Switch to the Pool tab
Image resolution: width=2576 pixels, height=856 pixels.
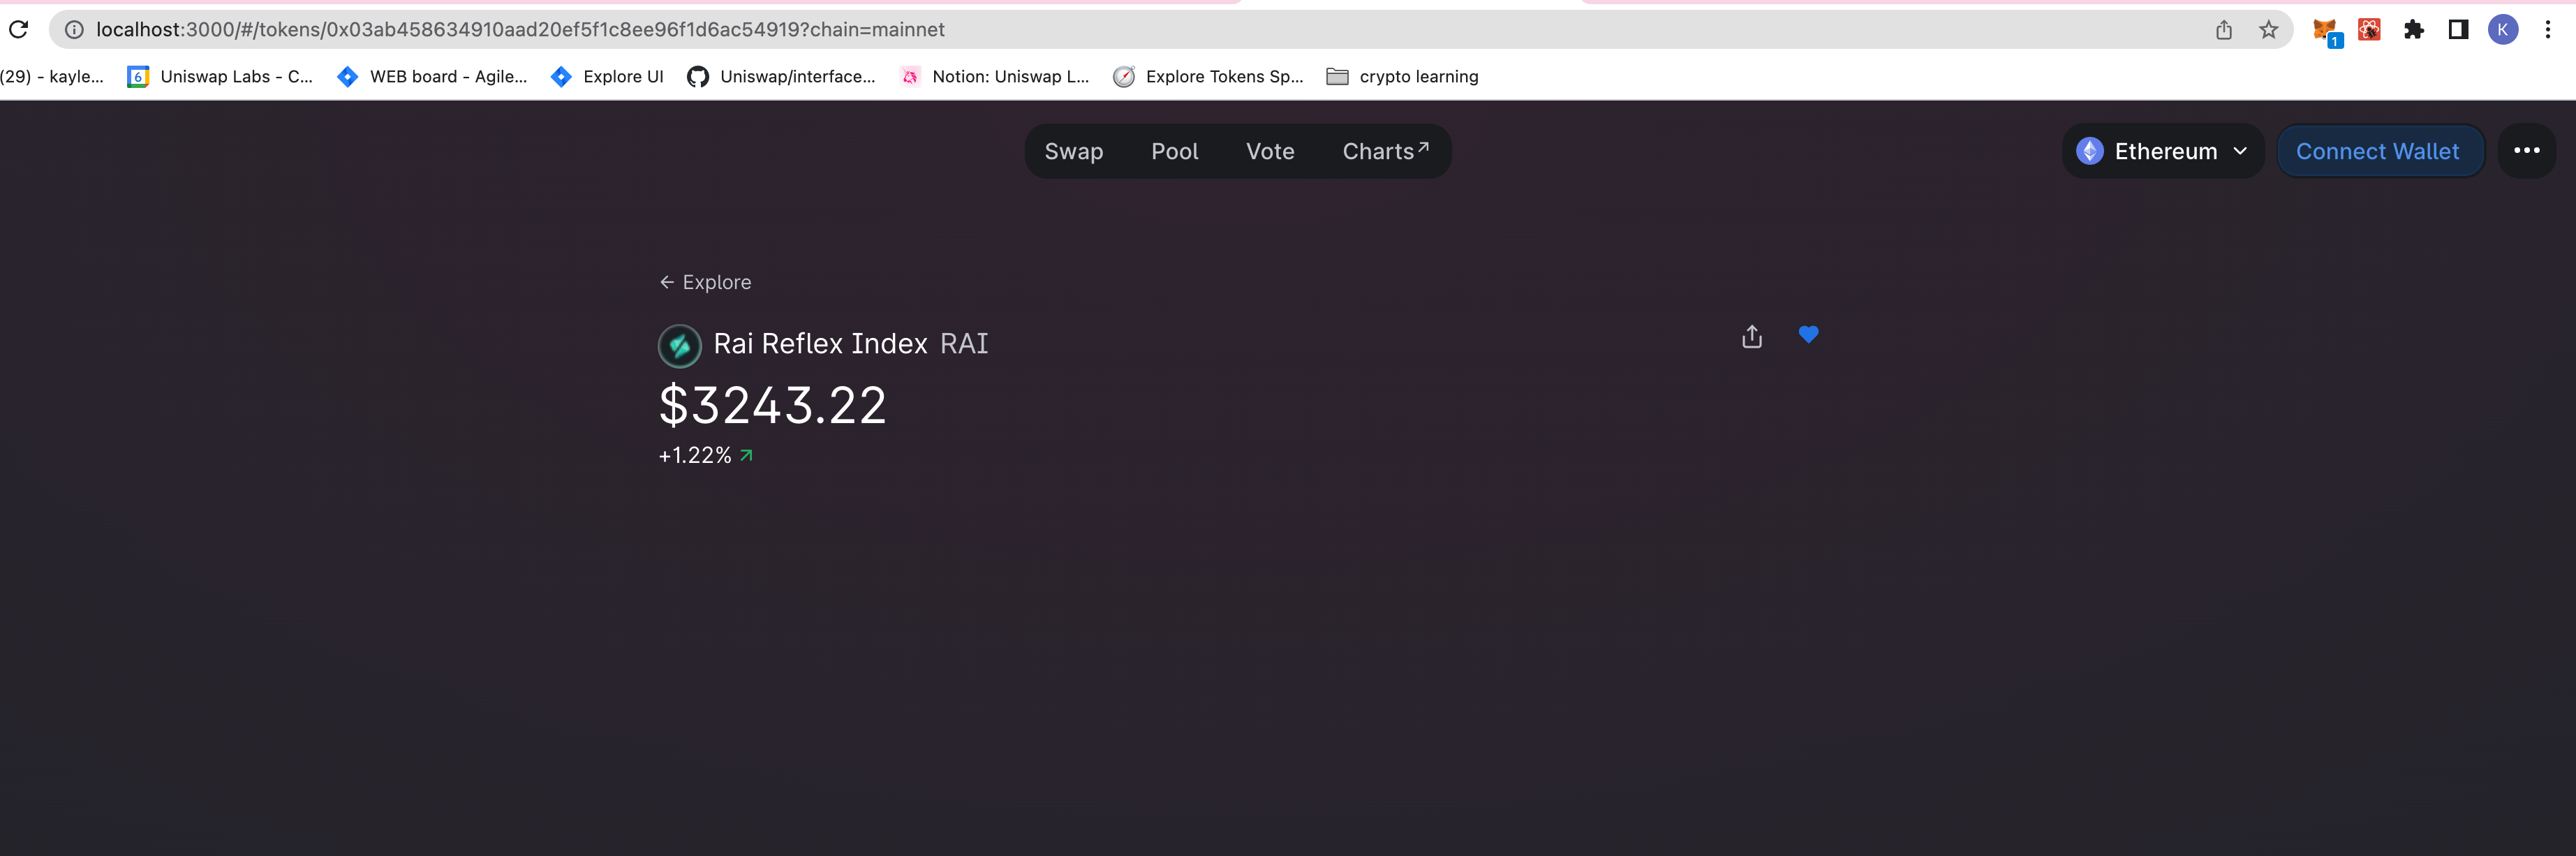point(1174,151)
